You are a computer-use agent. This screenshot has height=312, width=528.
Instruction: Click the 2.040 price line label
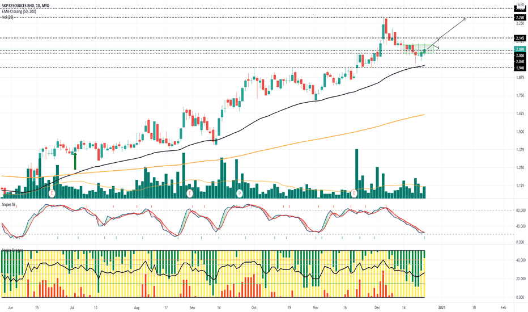coord(520,61)
